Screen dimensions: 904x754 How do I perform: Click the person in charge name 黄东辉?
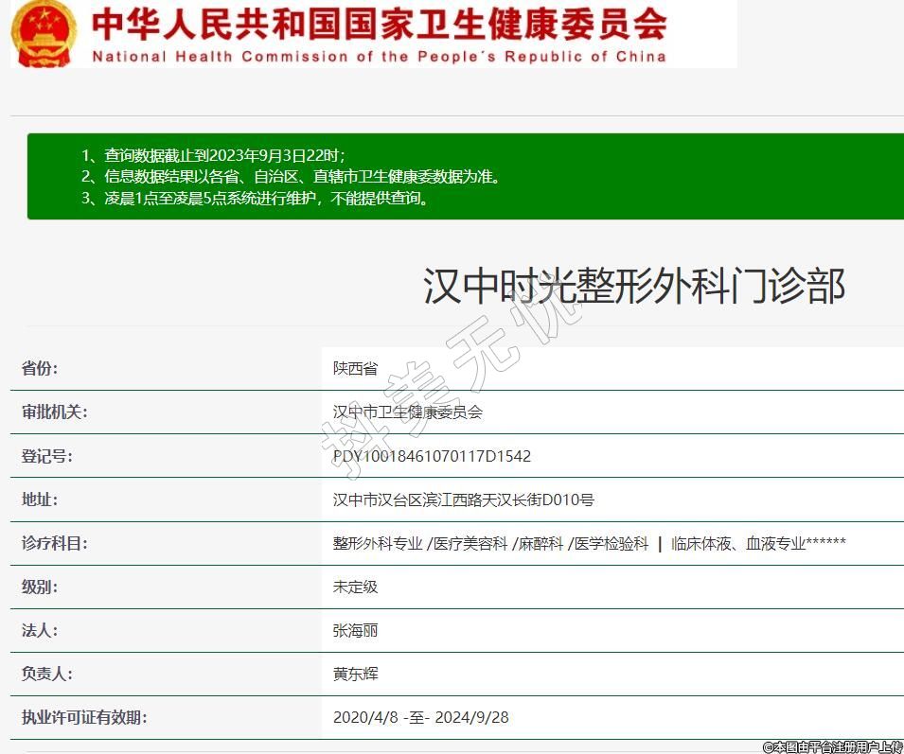[355, 674]
